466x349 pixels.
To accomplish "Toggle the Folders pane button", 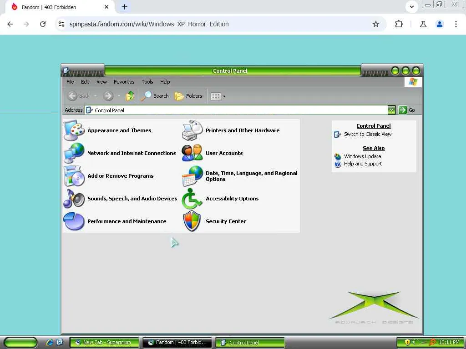I will tap(188, 96).
